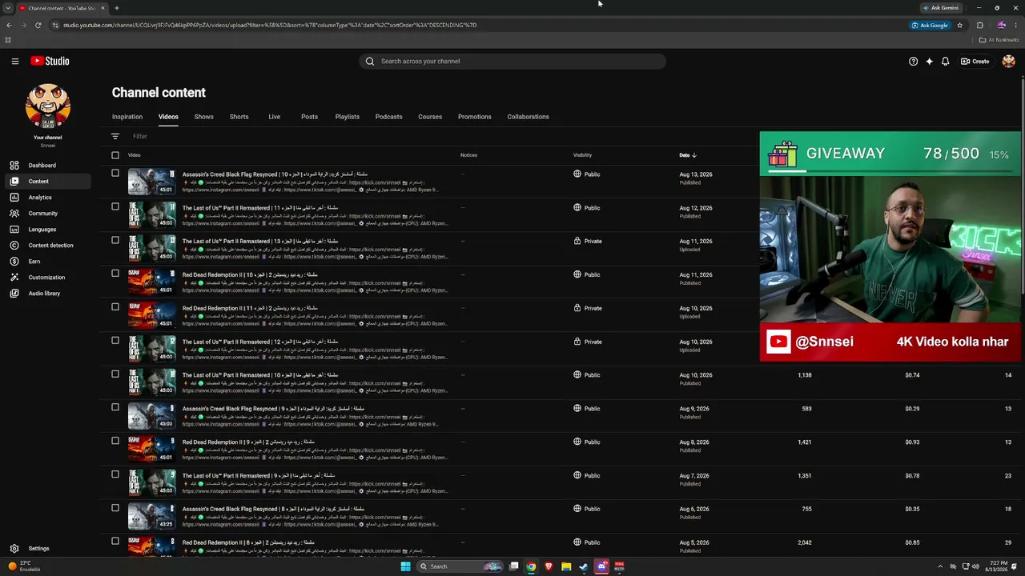
Task: Open visibility options for The Last of Us part 9
Action: tap(587, 476)
